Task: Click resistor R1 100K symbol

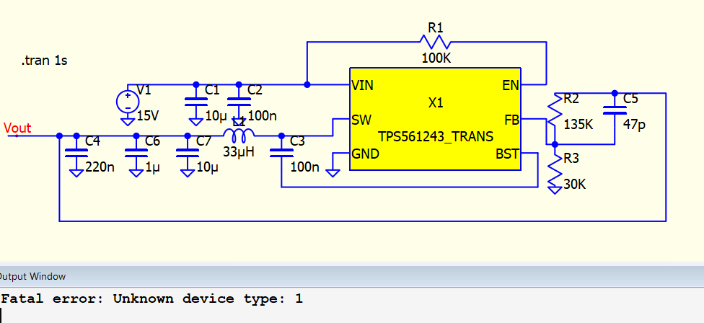Action: coord(435,42)
